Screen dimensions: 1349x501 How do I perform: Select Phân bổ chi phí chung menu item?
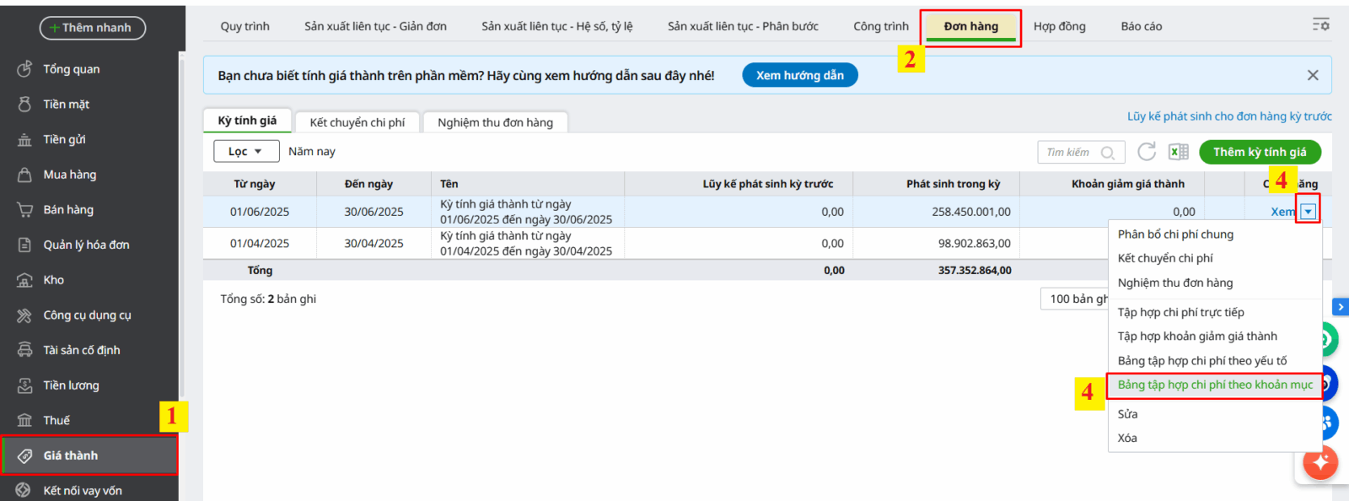click(x=1174, y=234)
